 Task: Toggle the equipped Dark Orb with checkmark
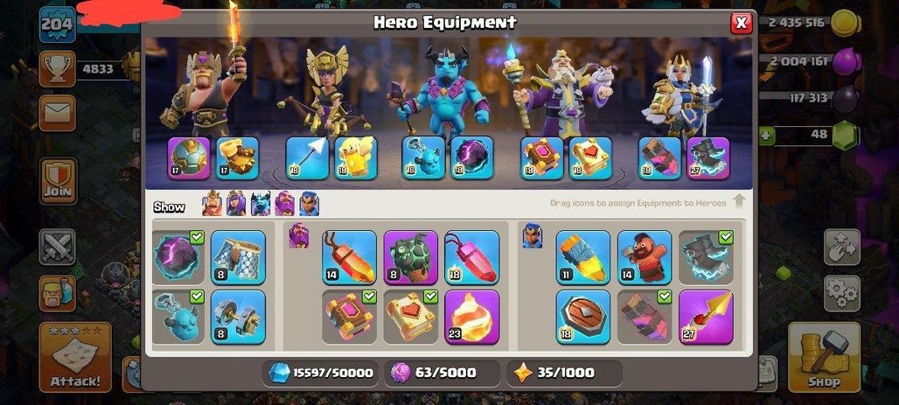coord(178,257)
